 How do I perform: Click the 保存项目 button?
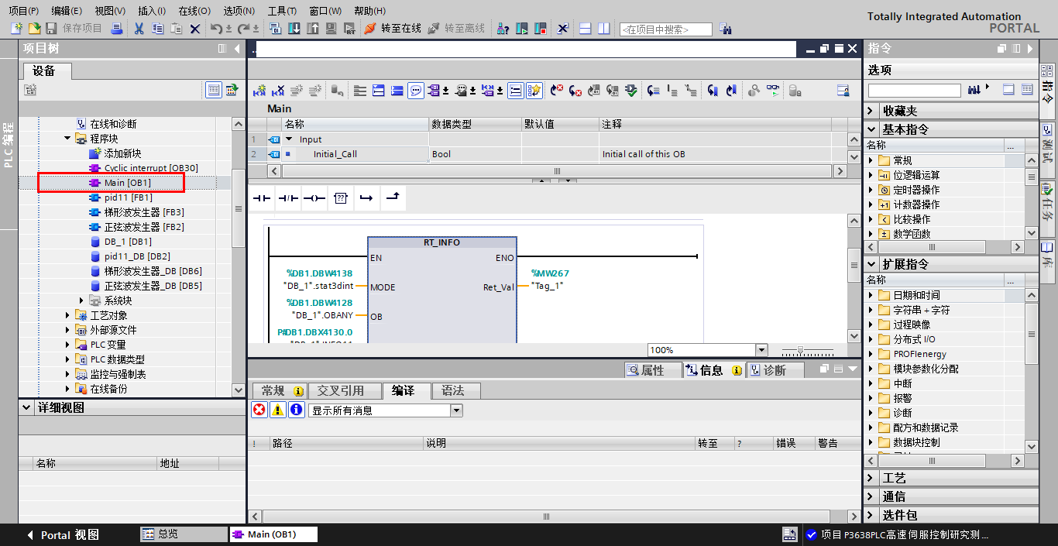coord(74,29)
